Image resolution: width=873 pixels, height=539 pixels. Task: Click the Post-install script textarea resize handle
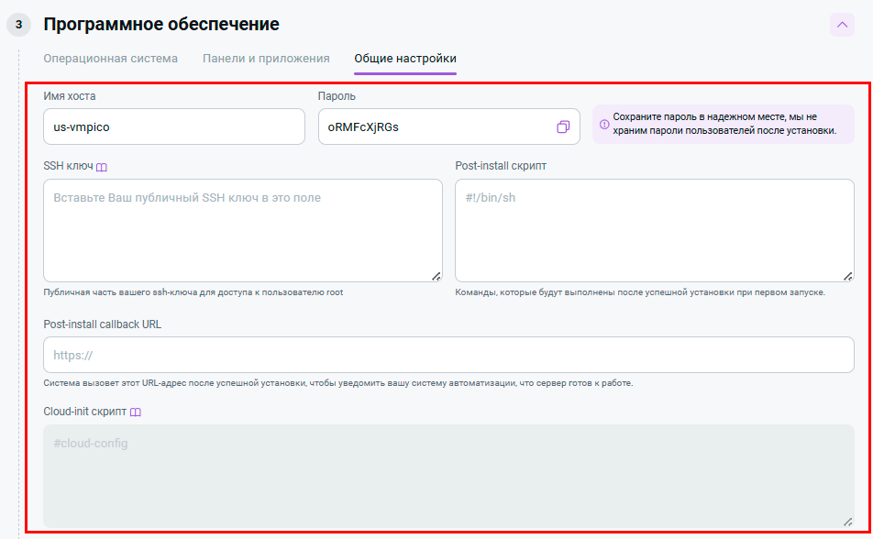(847, 275)
